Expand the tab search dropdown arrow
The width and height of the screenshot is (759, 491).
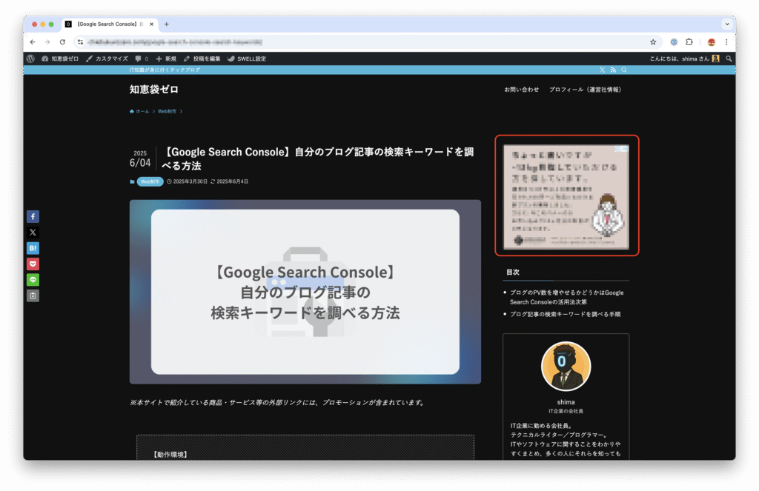coord(727,24)
